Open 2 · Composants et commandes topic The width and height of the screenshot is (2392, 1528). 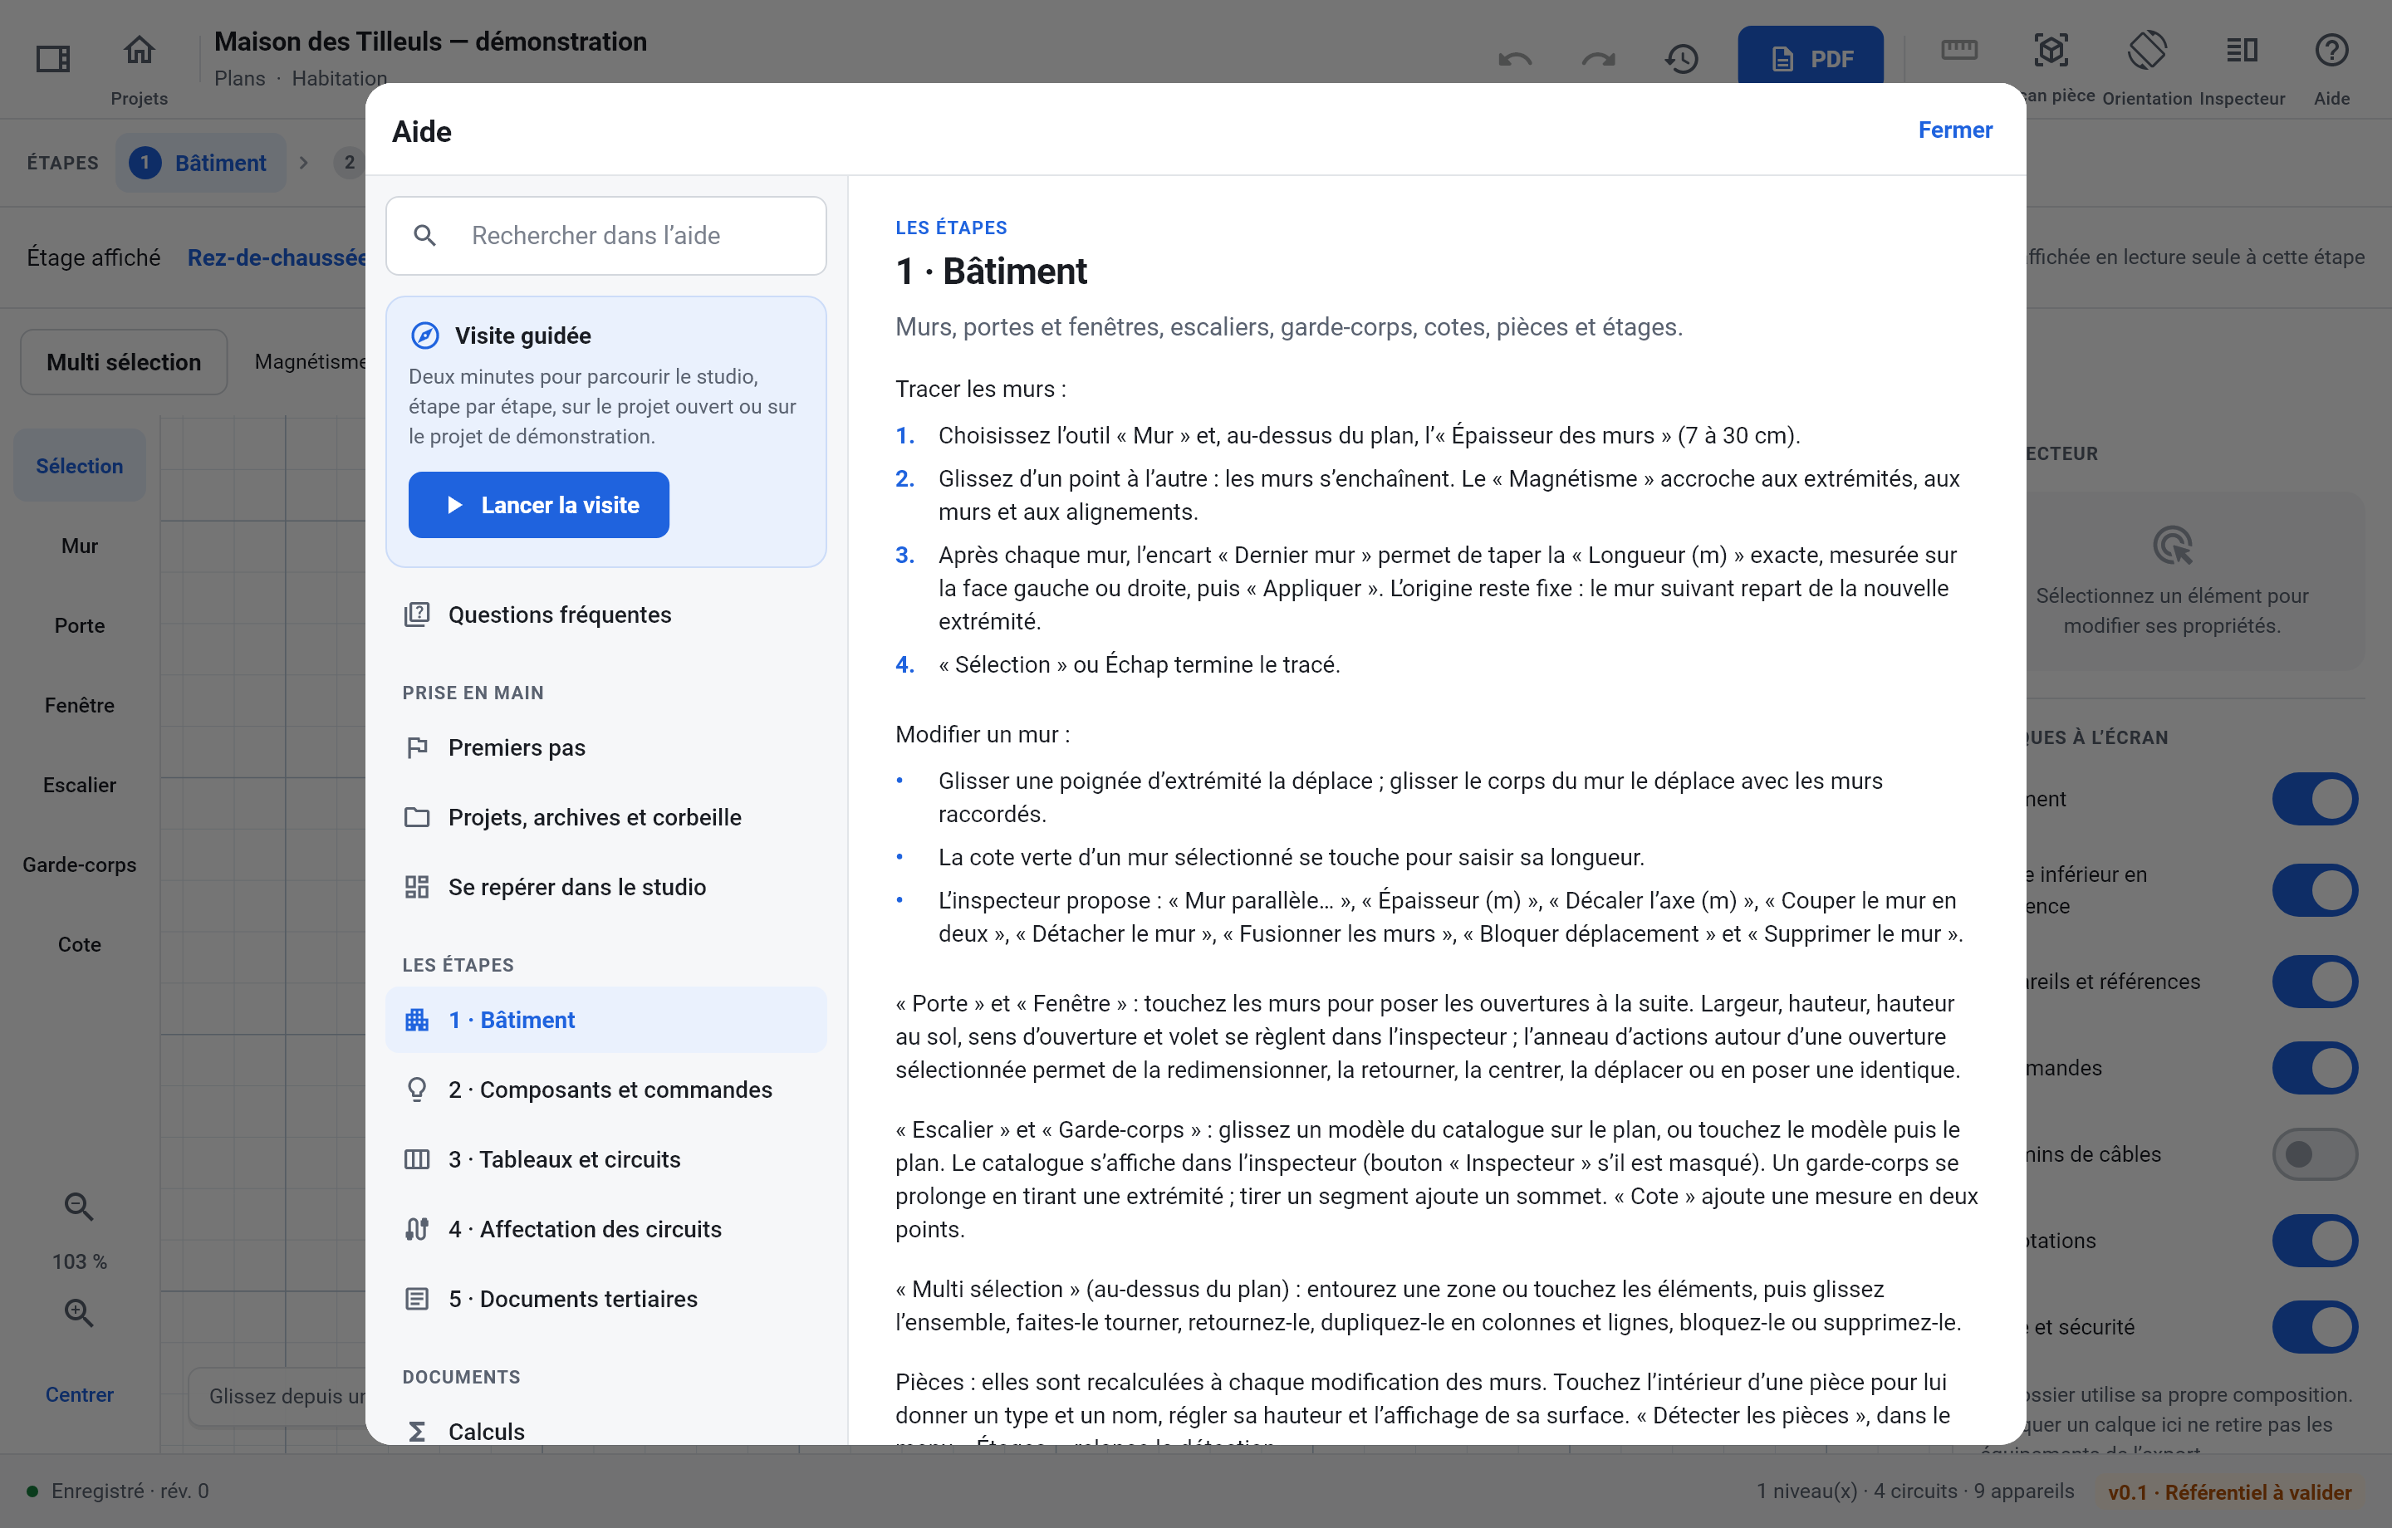click(606, 1090)
